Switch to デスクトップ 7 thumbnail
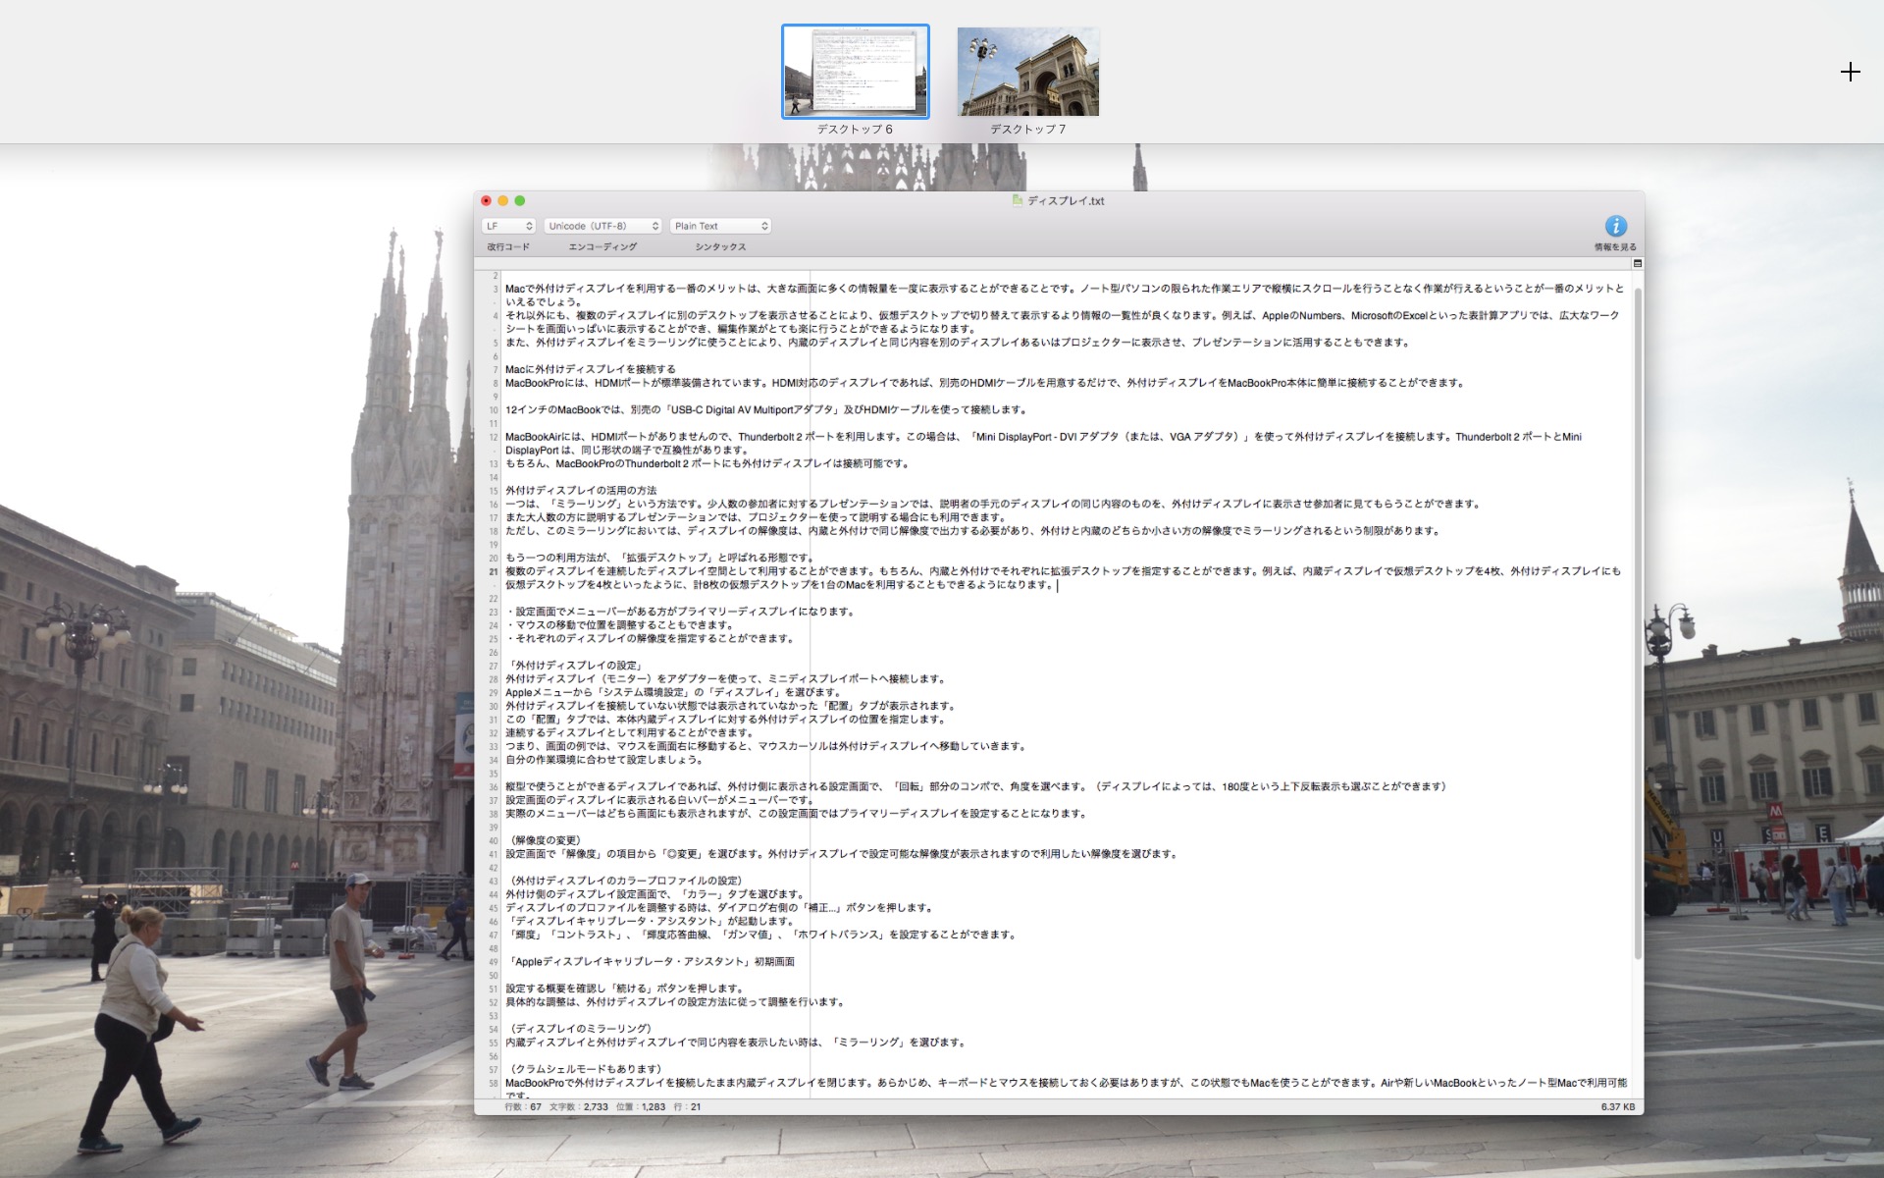 click(1027, 72)
